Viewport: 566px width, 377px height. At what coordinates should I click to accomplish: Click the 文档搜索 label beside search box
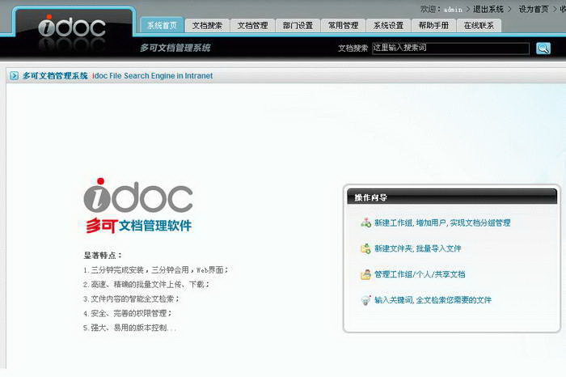coord(353,48)
